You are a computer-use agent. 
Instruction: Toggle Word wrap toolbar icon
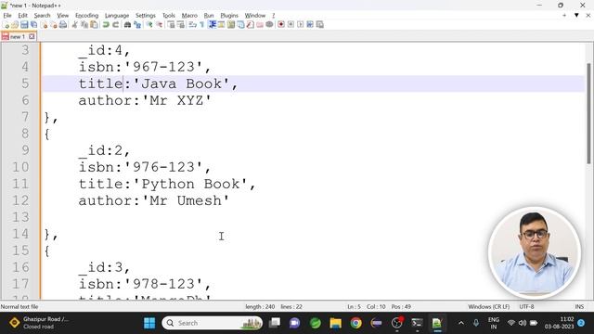click(x=192, y=25)
